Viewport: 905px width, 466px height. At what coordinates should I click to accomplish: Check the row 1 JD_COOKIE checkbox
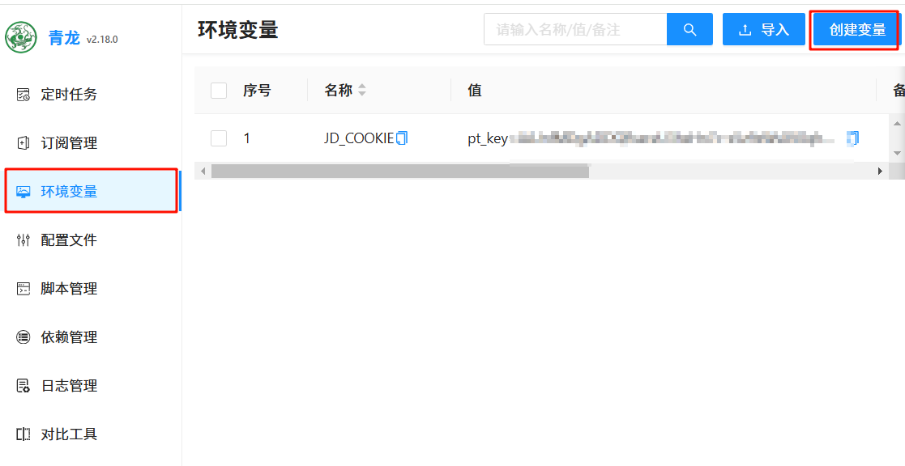tap(219, 138)
